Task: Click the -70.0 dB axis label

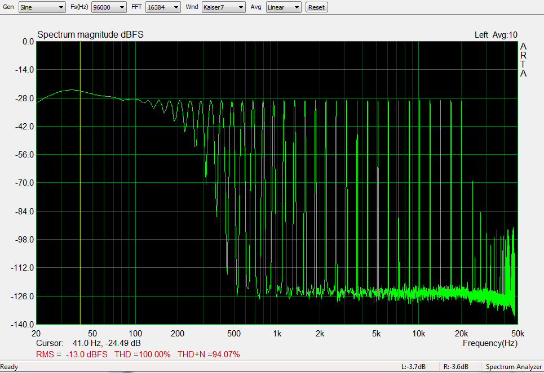Action: 24,183
